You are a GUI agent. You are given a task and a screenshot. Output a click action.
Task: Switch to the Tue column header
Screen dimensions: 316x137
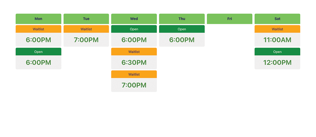(86, 19)
